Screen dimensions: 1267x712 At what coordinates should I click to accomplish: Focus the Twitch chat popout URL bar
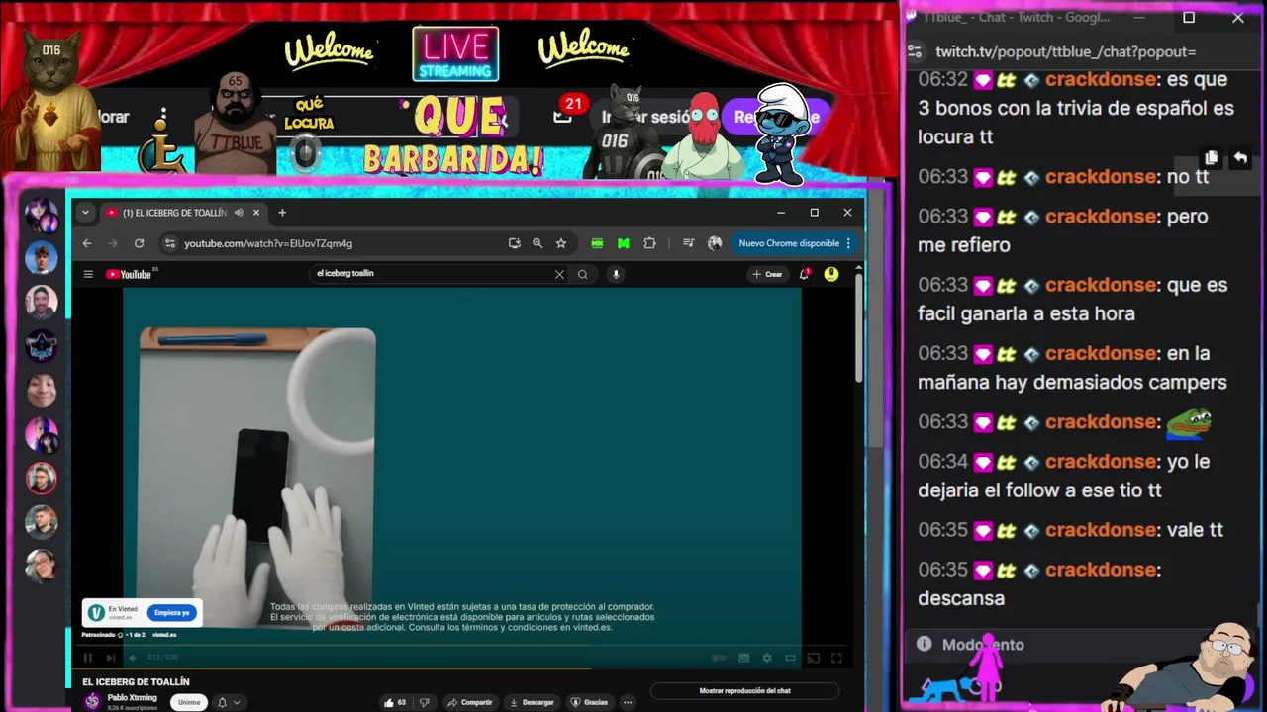coord(1065,51)
